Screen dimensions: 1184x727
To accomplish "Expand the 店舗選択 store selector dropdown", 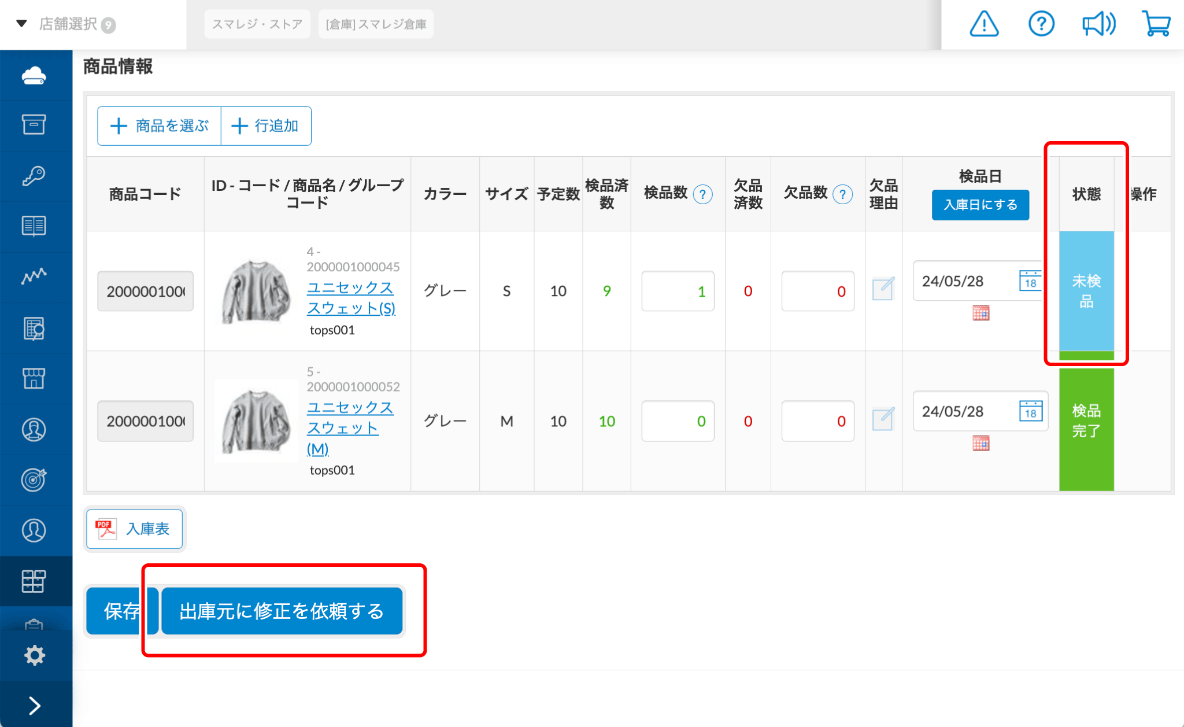I will (x=66, y=24).
